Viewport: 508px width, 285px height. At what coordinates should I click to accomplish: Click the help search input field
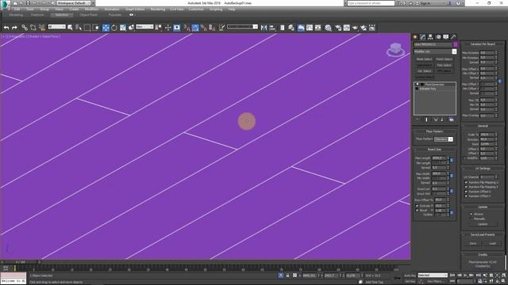coord(371,3)
